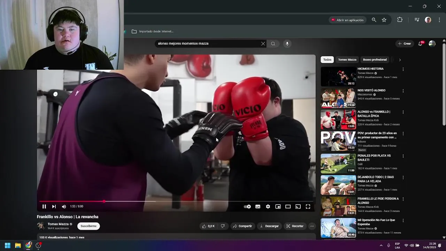Select the Tomas Mazza filter chip
446x251 pixels.
(347, 60)
